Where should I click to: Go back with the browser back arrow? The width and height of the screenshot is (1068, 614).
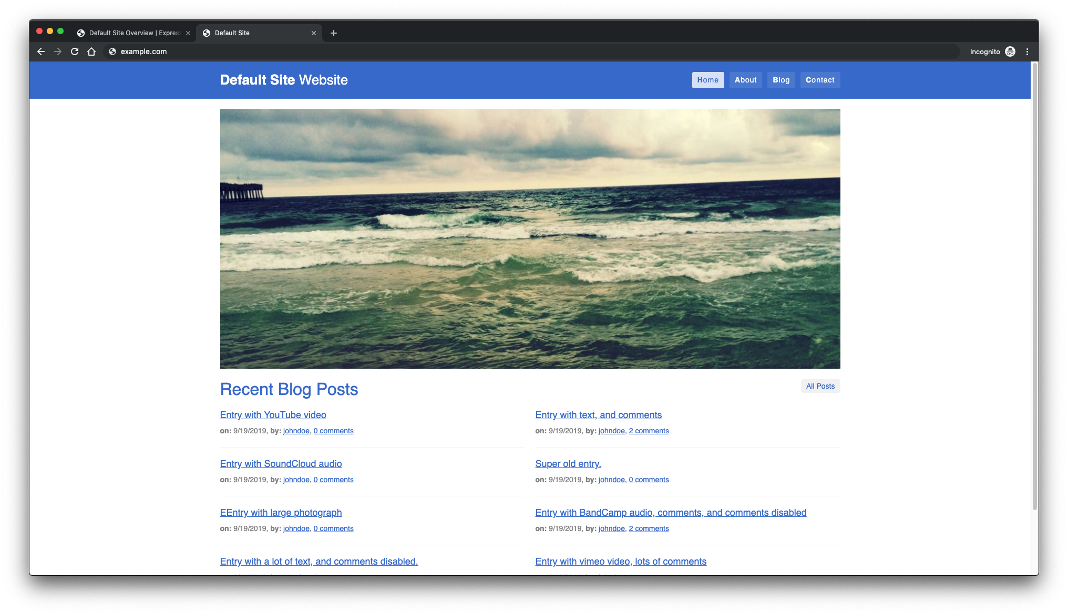pos(41,51)
